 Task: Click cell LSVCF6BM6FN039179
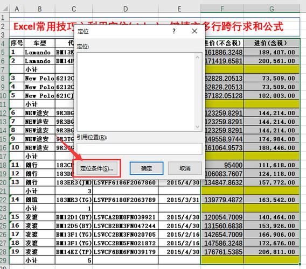[x=126, y=252]
